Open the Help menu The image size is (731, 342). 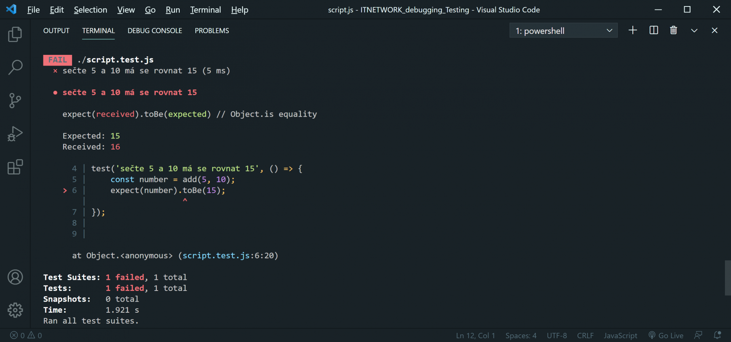pyautogui.click(x=240, y=10)
